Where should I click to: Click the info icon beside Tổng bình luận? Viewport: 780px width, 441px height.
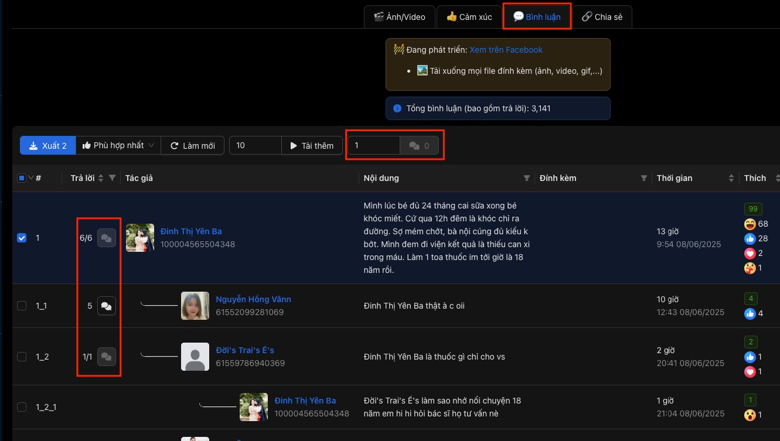[397, 108]
